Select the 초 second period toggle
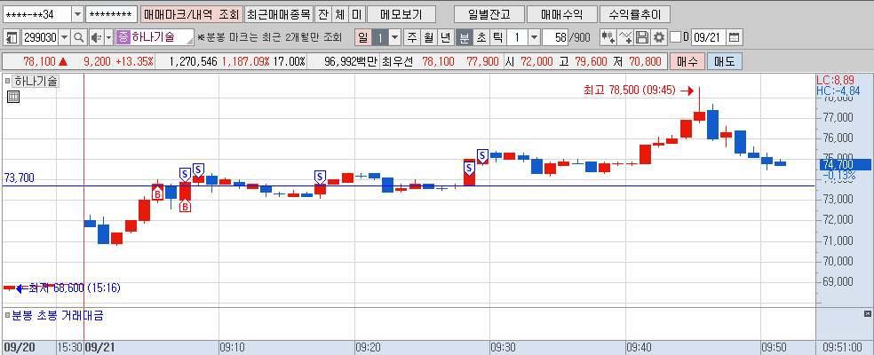874x355 pixels. click(x=481, y=38)
